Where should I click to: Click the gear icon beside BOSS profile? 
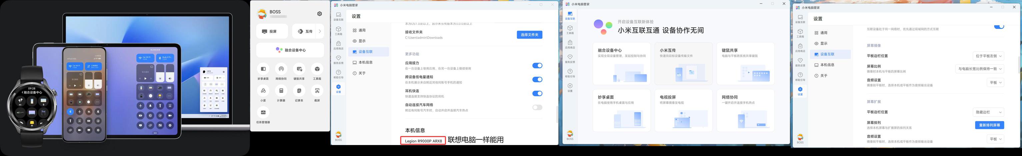click(319, 14)
